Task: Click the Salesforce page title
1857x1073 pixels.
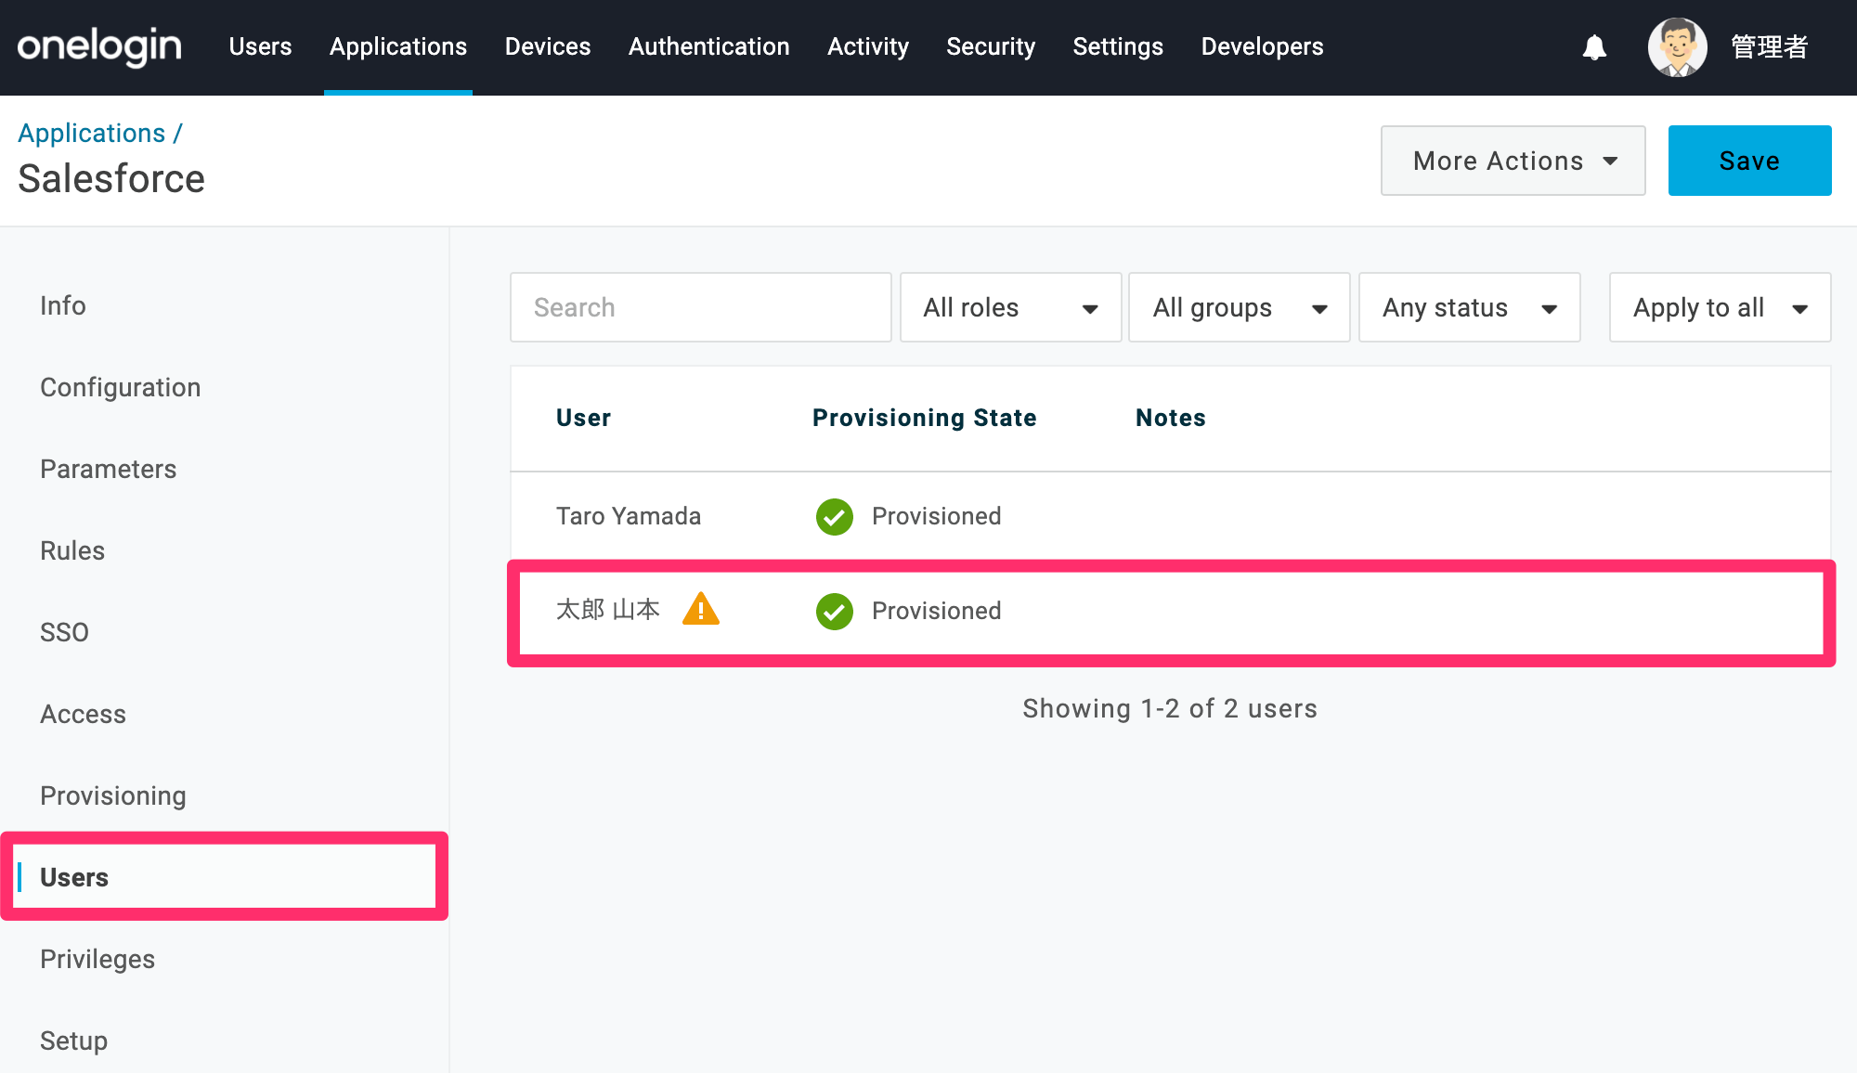Action: click(x=111, y=178)
